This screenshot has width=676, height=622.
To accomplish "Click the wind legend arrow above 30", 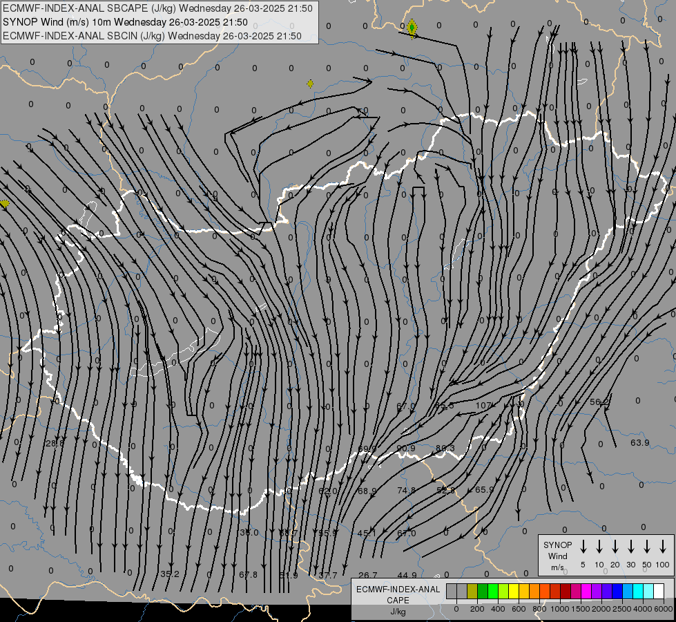I will point(630,547).
